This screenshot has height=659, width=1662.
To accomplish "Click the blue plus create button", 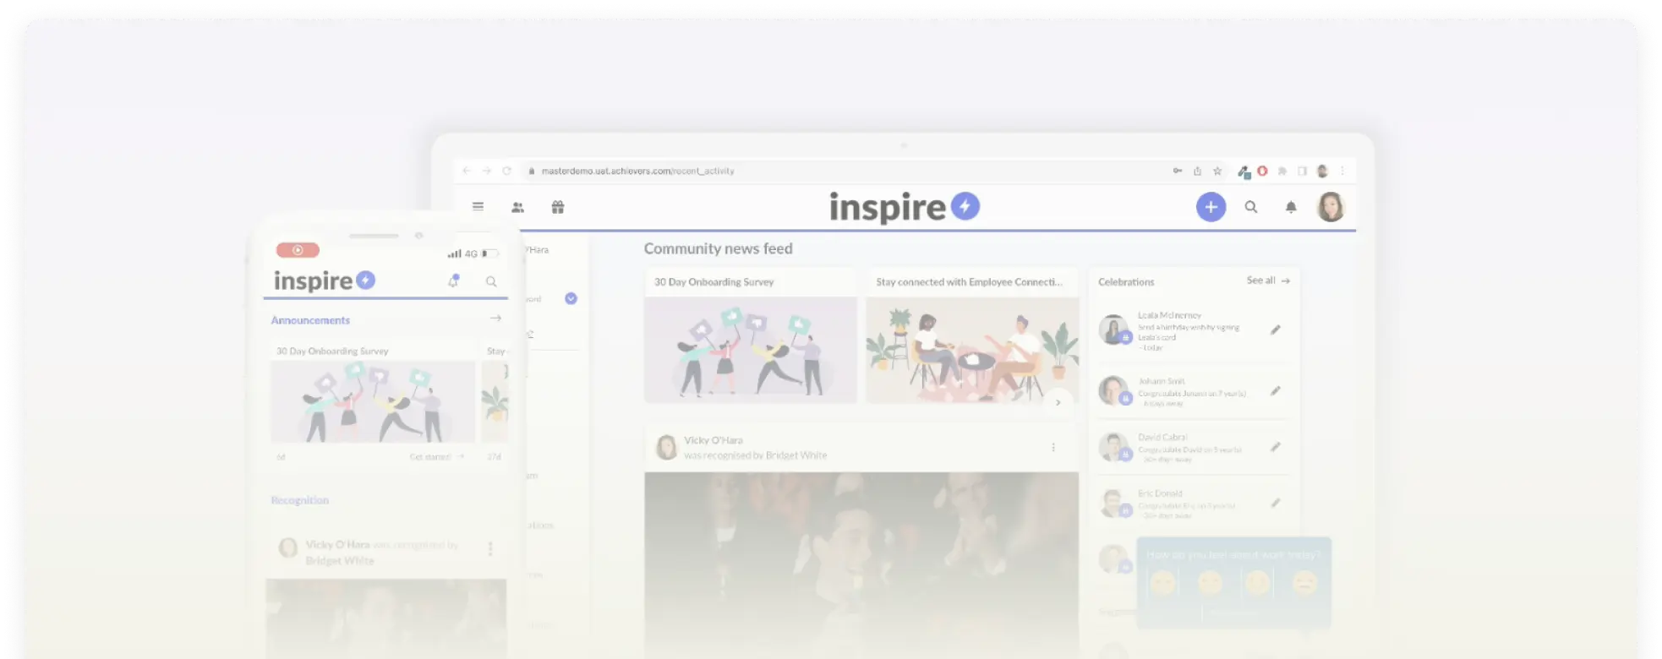I will [1211, 207].
